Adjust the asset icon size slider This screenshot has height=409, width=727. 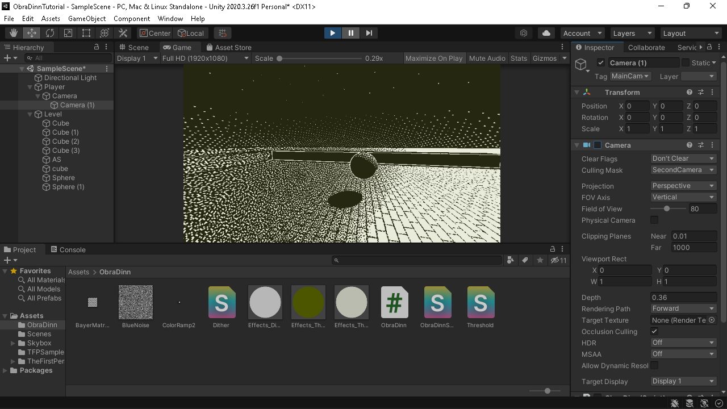pos(545,391)
